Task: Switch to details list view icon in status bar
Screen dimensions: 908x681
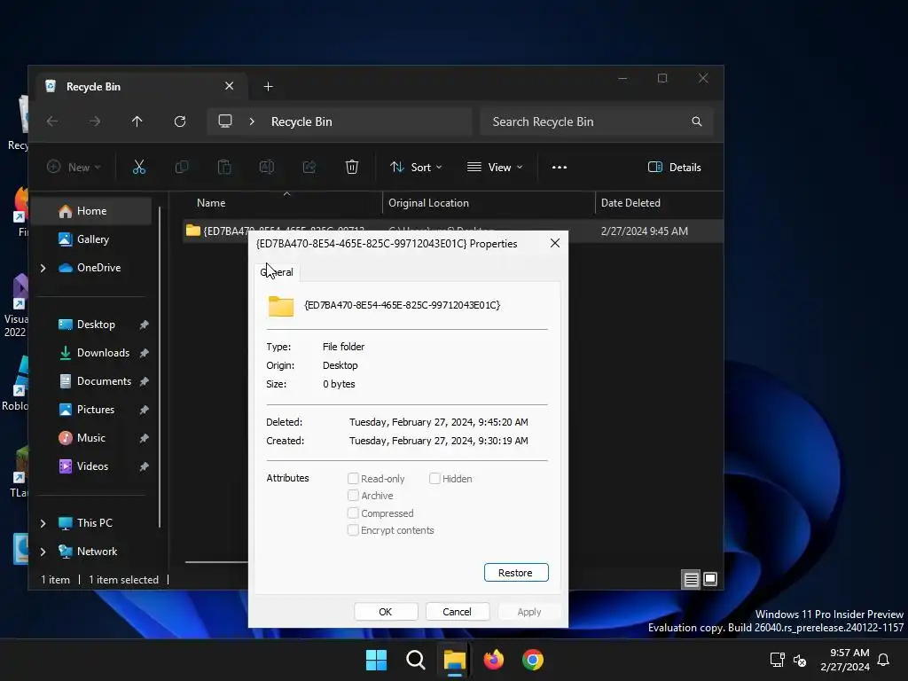Action: tap(692, 579)
